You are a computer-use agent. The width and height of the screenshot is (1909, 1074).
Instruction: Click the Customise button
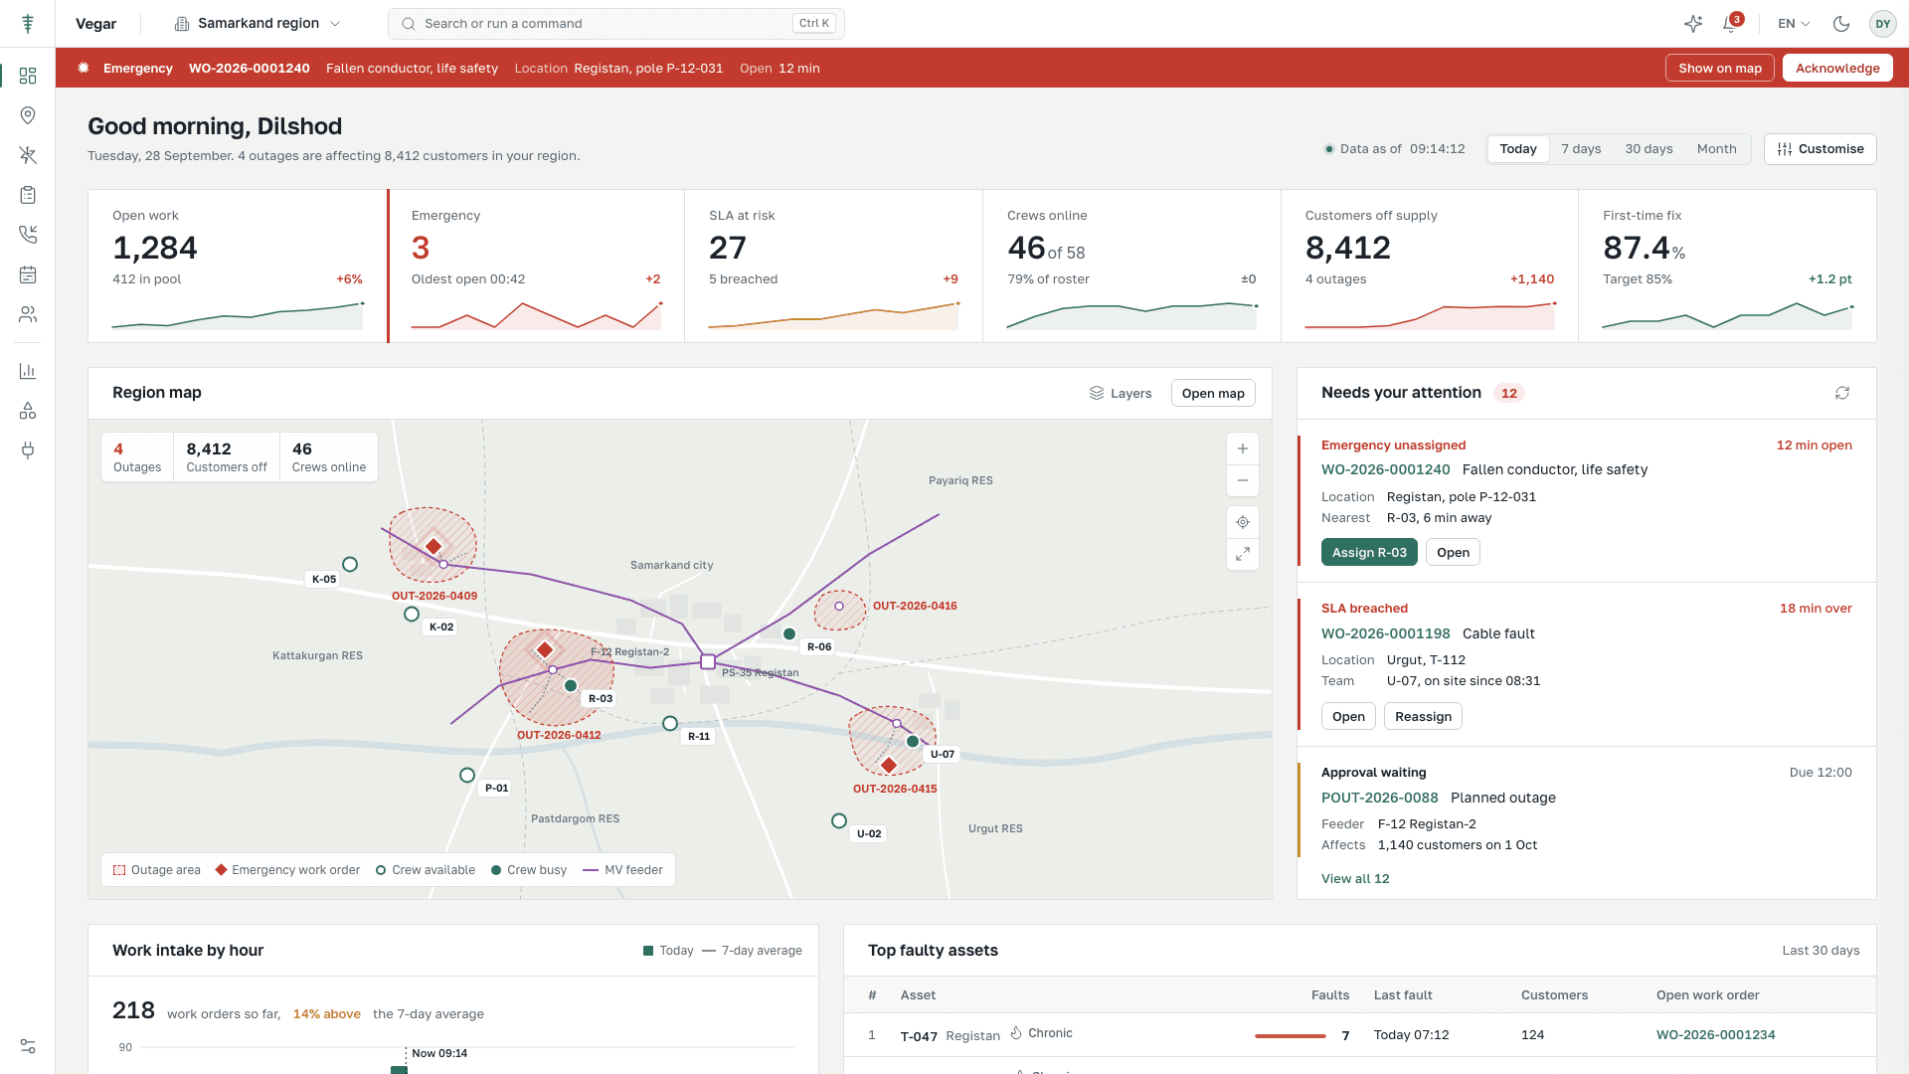tap(1821, 149)
